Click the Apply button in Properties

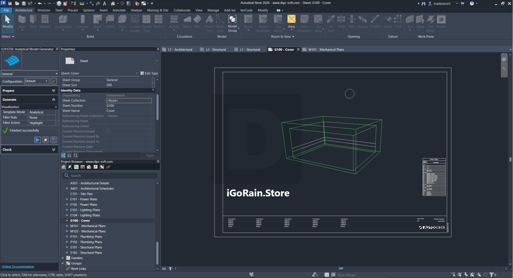coord(150,155)
